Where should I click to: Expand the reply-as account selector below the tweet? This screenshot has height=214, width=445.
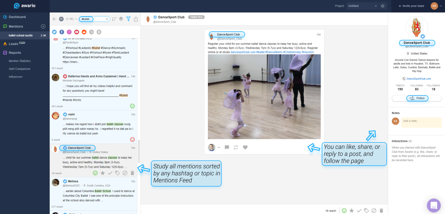click(219, 148)
